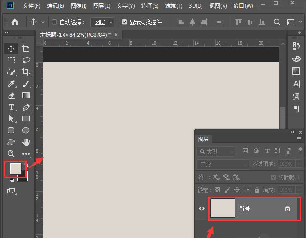Hide the 背景 layer visibility eye
Image resolution: width=306 pixels, height=238 pixels.
click(x=202, y=208)
